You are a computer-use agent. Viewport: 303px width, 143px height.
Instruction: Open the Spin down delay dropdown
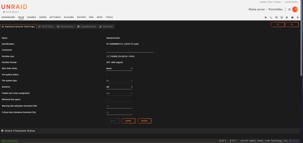coord(119,68)
